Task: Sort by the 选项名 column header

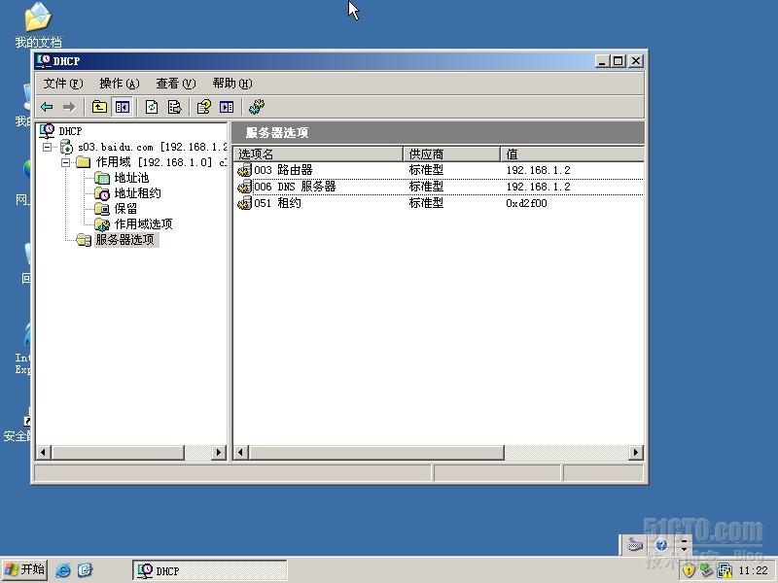Action: pyautogui.click(x=318, y=154)
